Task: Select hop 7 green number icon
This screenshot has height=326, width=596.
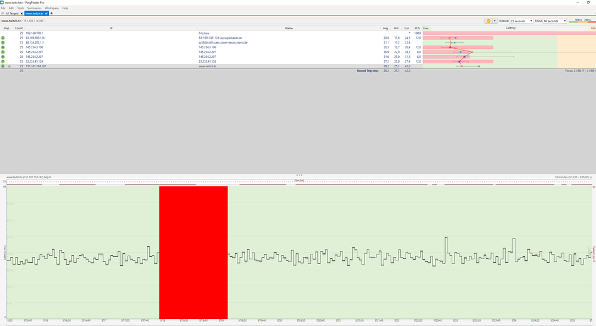Action: click(3, 61)
